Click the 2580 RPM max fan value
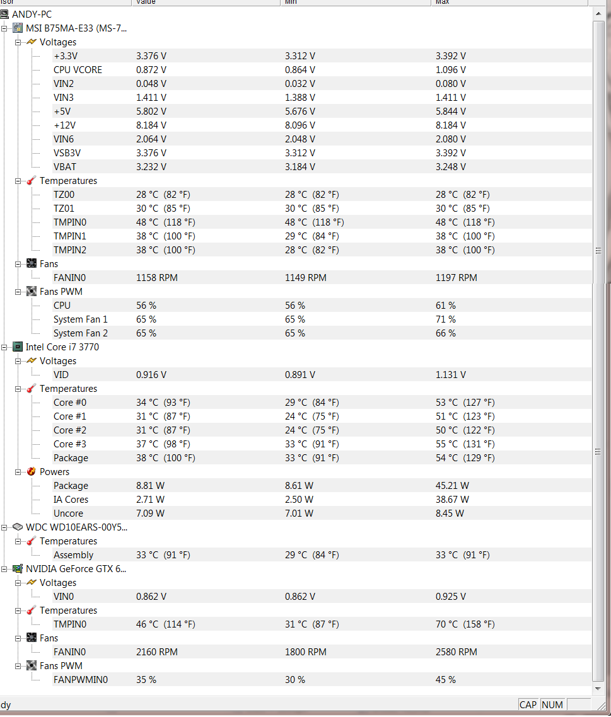Viewport: 611px width, 717px height. coord(457,651)
